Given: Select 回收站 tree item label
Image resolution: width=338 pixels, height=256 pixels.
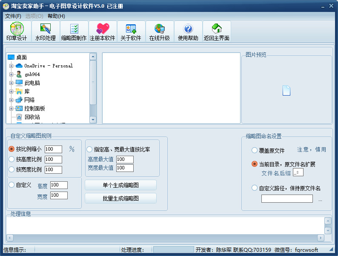Looking at the screenshot, I should [x=32, y=117].
